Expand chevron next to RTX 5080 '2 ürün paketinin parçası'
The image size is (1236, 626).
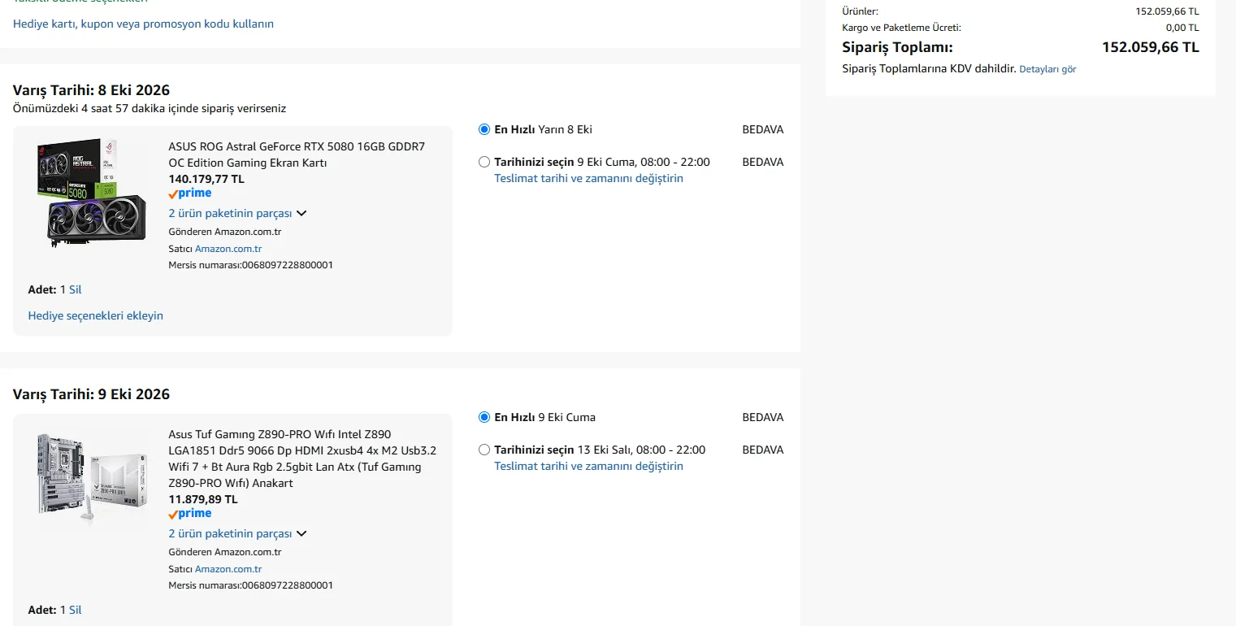click(x=301, y=214)
